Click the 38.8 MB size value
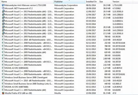The width and height of the screenshot is (138, 95). [107, 8]
